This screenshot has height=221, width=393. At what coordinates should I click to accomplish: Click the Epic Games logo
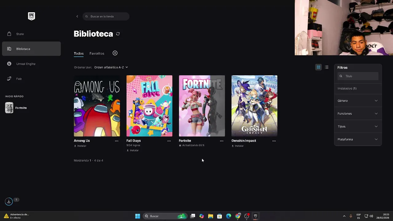click(31, 16)
